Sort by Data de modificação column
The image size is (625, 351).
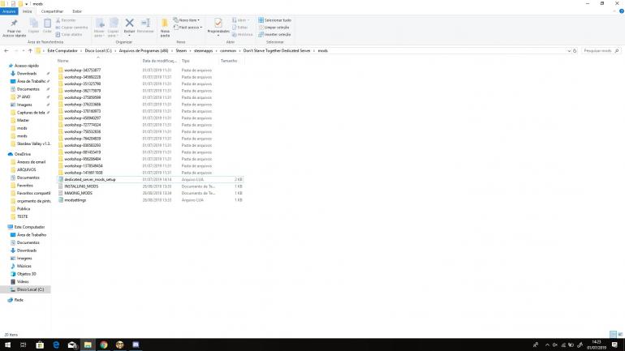pyautogui.click(x=160, y=61)
